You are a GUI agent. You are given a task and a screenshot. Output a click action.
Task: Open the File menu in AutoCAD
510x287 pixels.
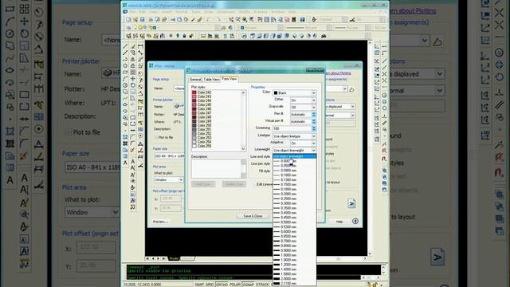click(x=132, y=12)
